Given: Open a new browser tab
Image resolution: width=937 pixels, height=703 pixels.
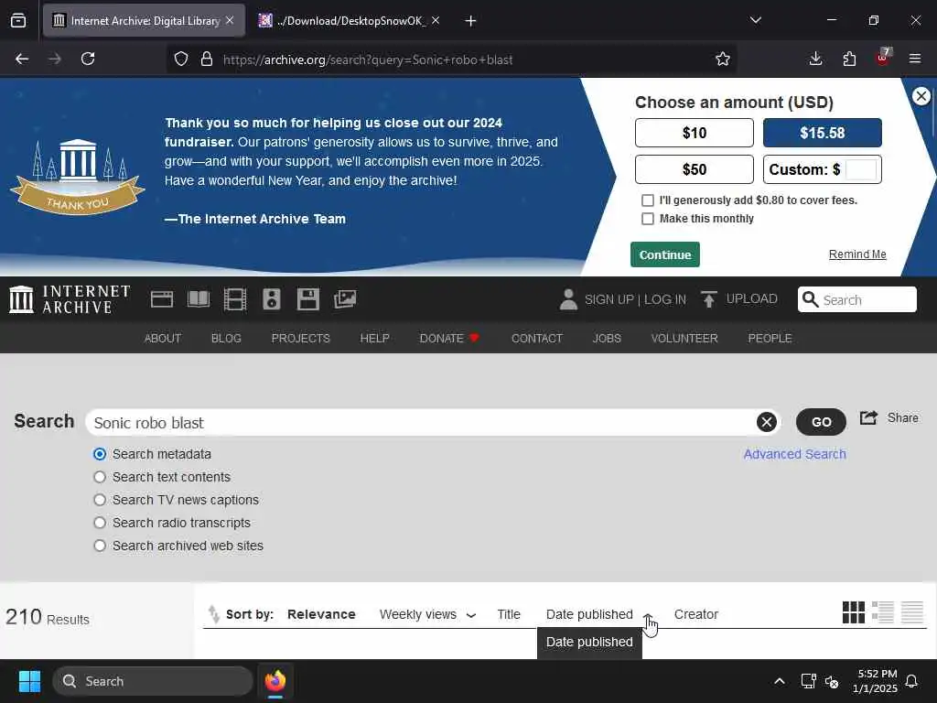Looking at the screenshot, I should [470, 21].
